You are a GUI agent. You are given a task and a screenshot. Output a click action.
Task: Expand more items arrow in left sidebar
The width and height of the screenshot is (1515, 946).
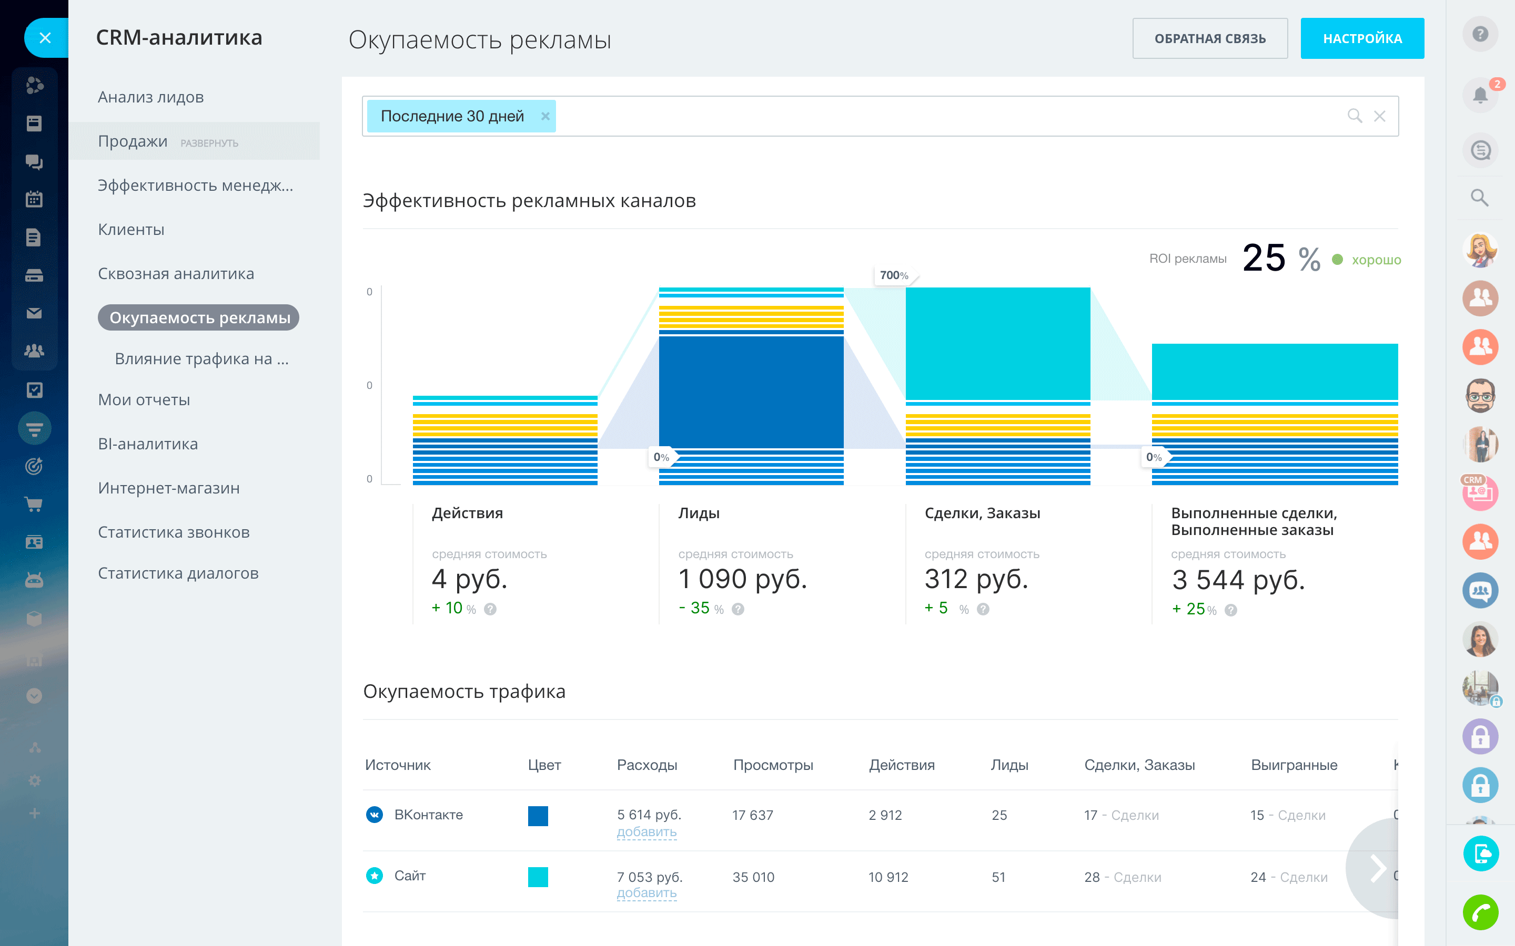point(34,696)
